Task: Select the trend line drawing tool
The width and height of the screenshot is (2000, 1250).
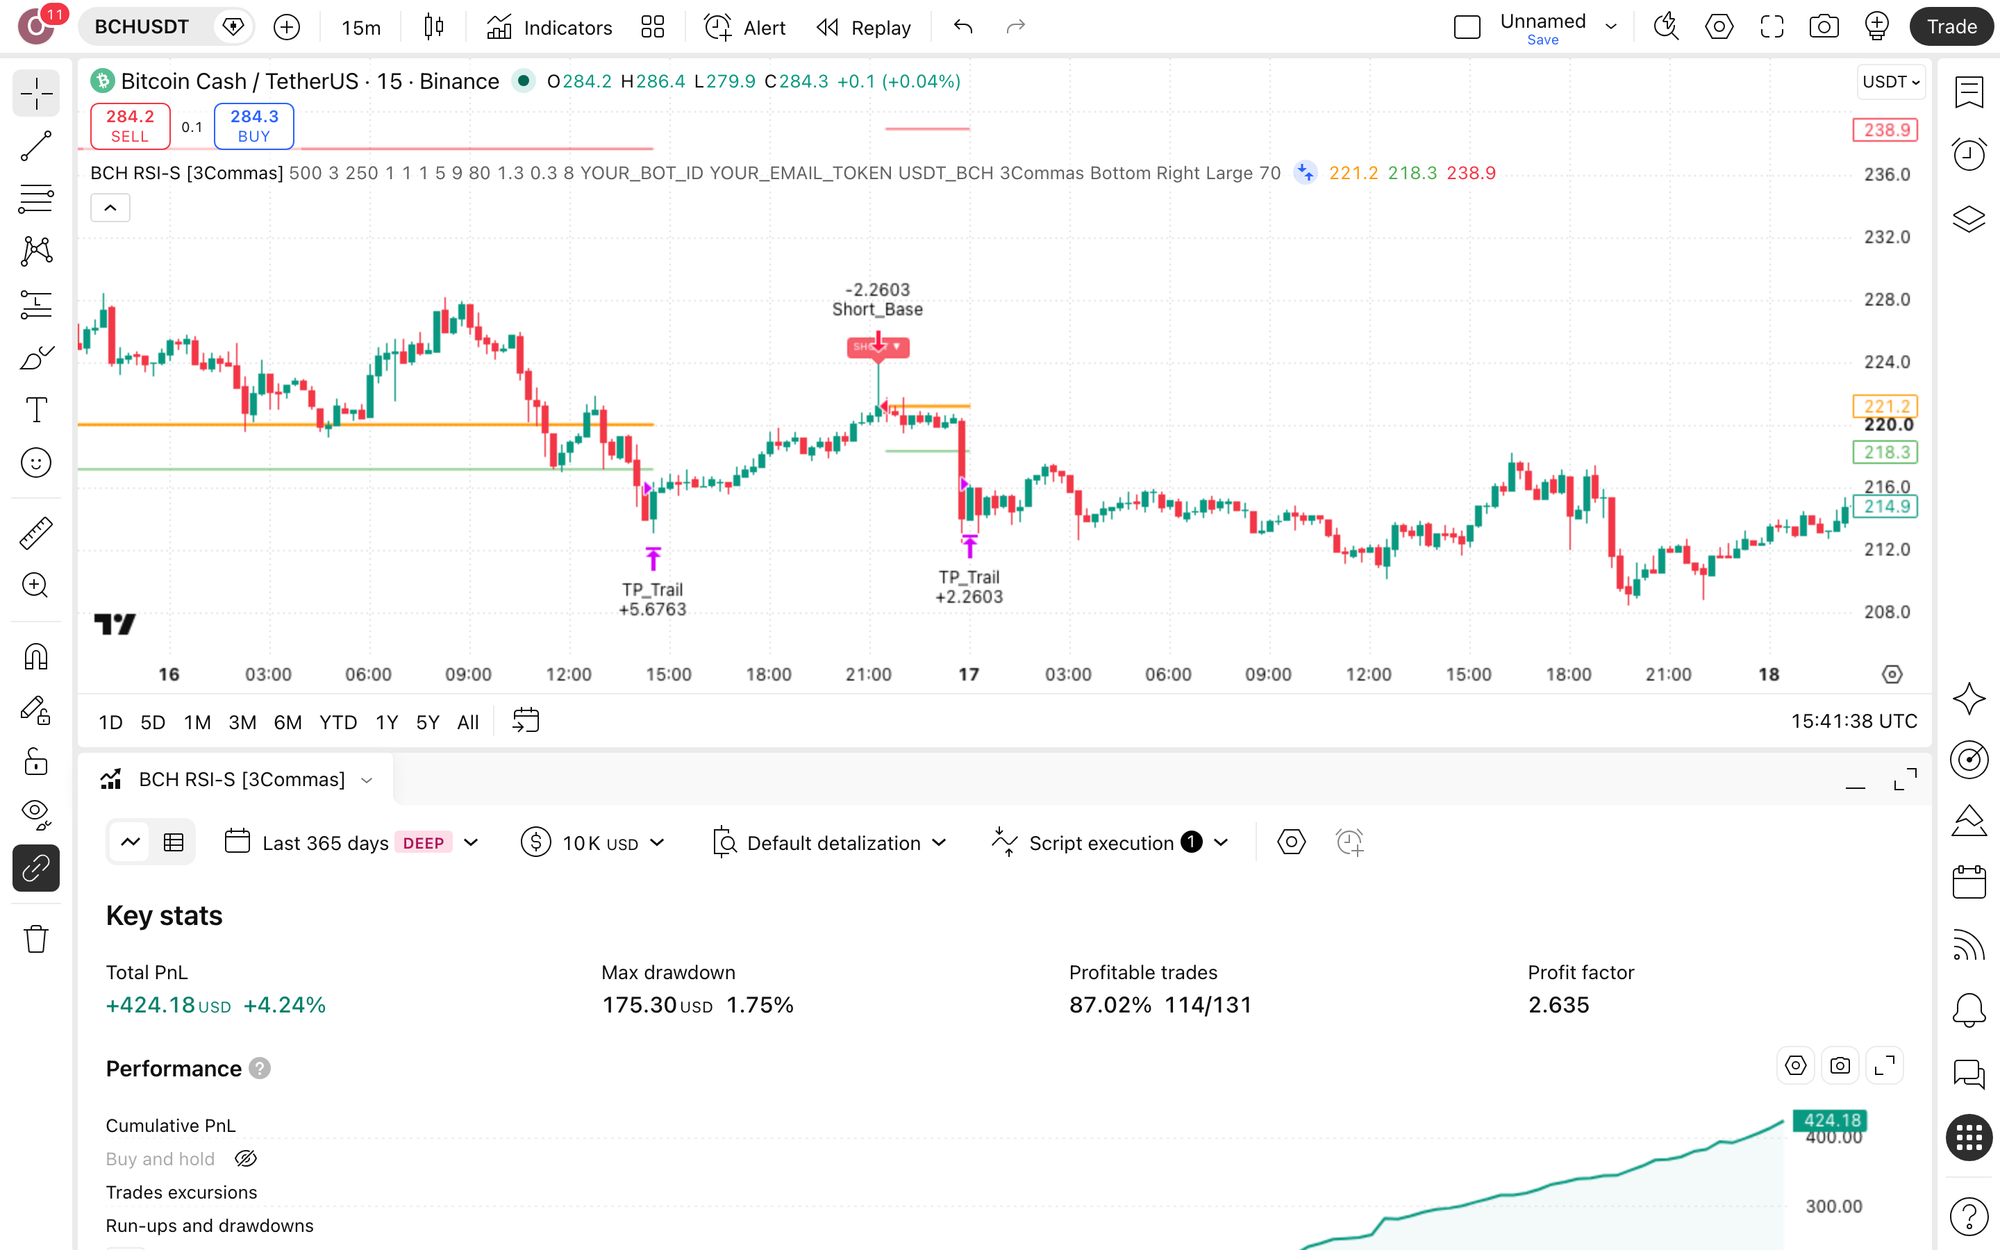Action: 35,147
